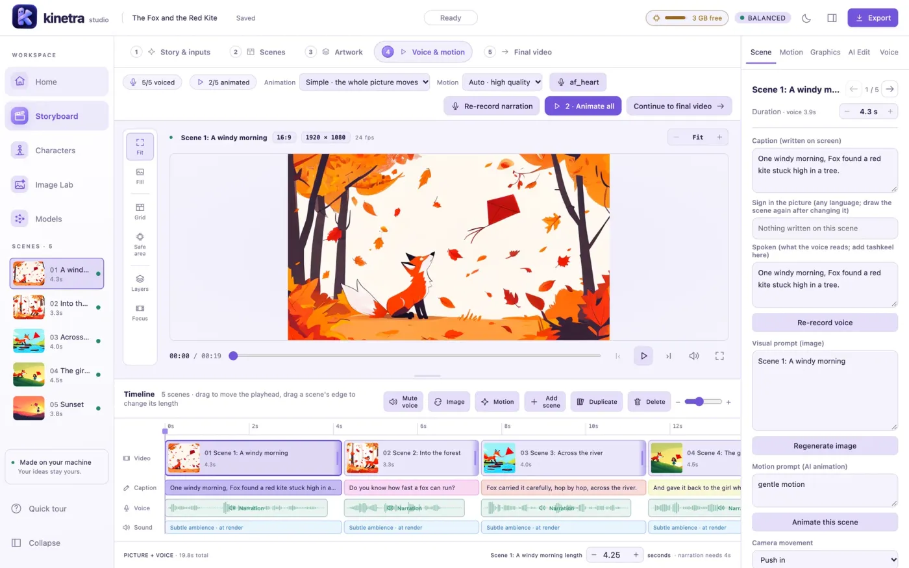This screenshot has width=909, height=568.
Task: Go to Home in sidebar
Action: pyautogui.click(x=56, y=82)
